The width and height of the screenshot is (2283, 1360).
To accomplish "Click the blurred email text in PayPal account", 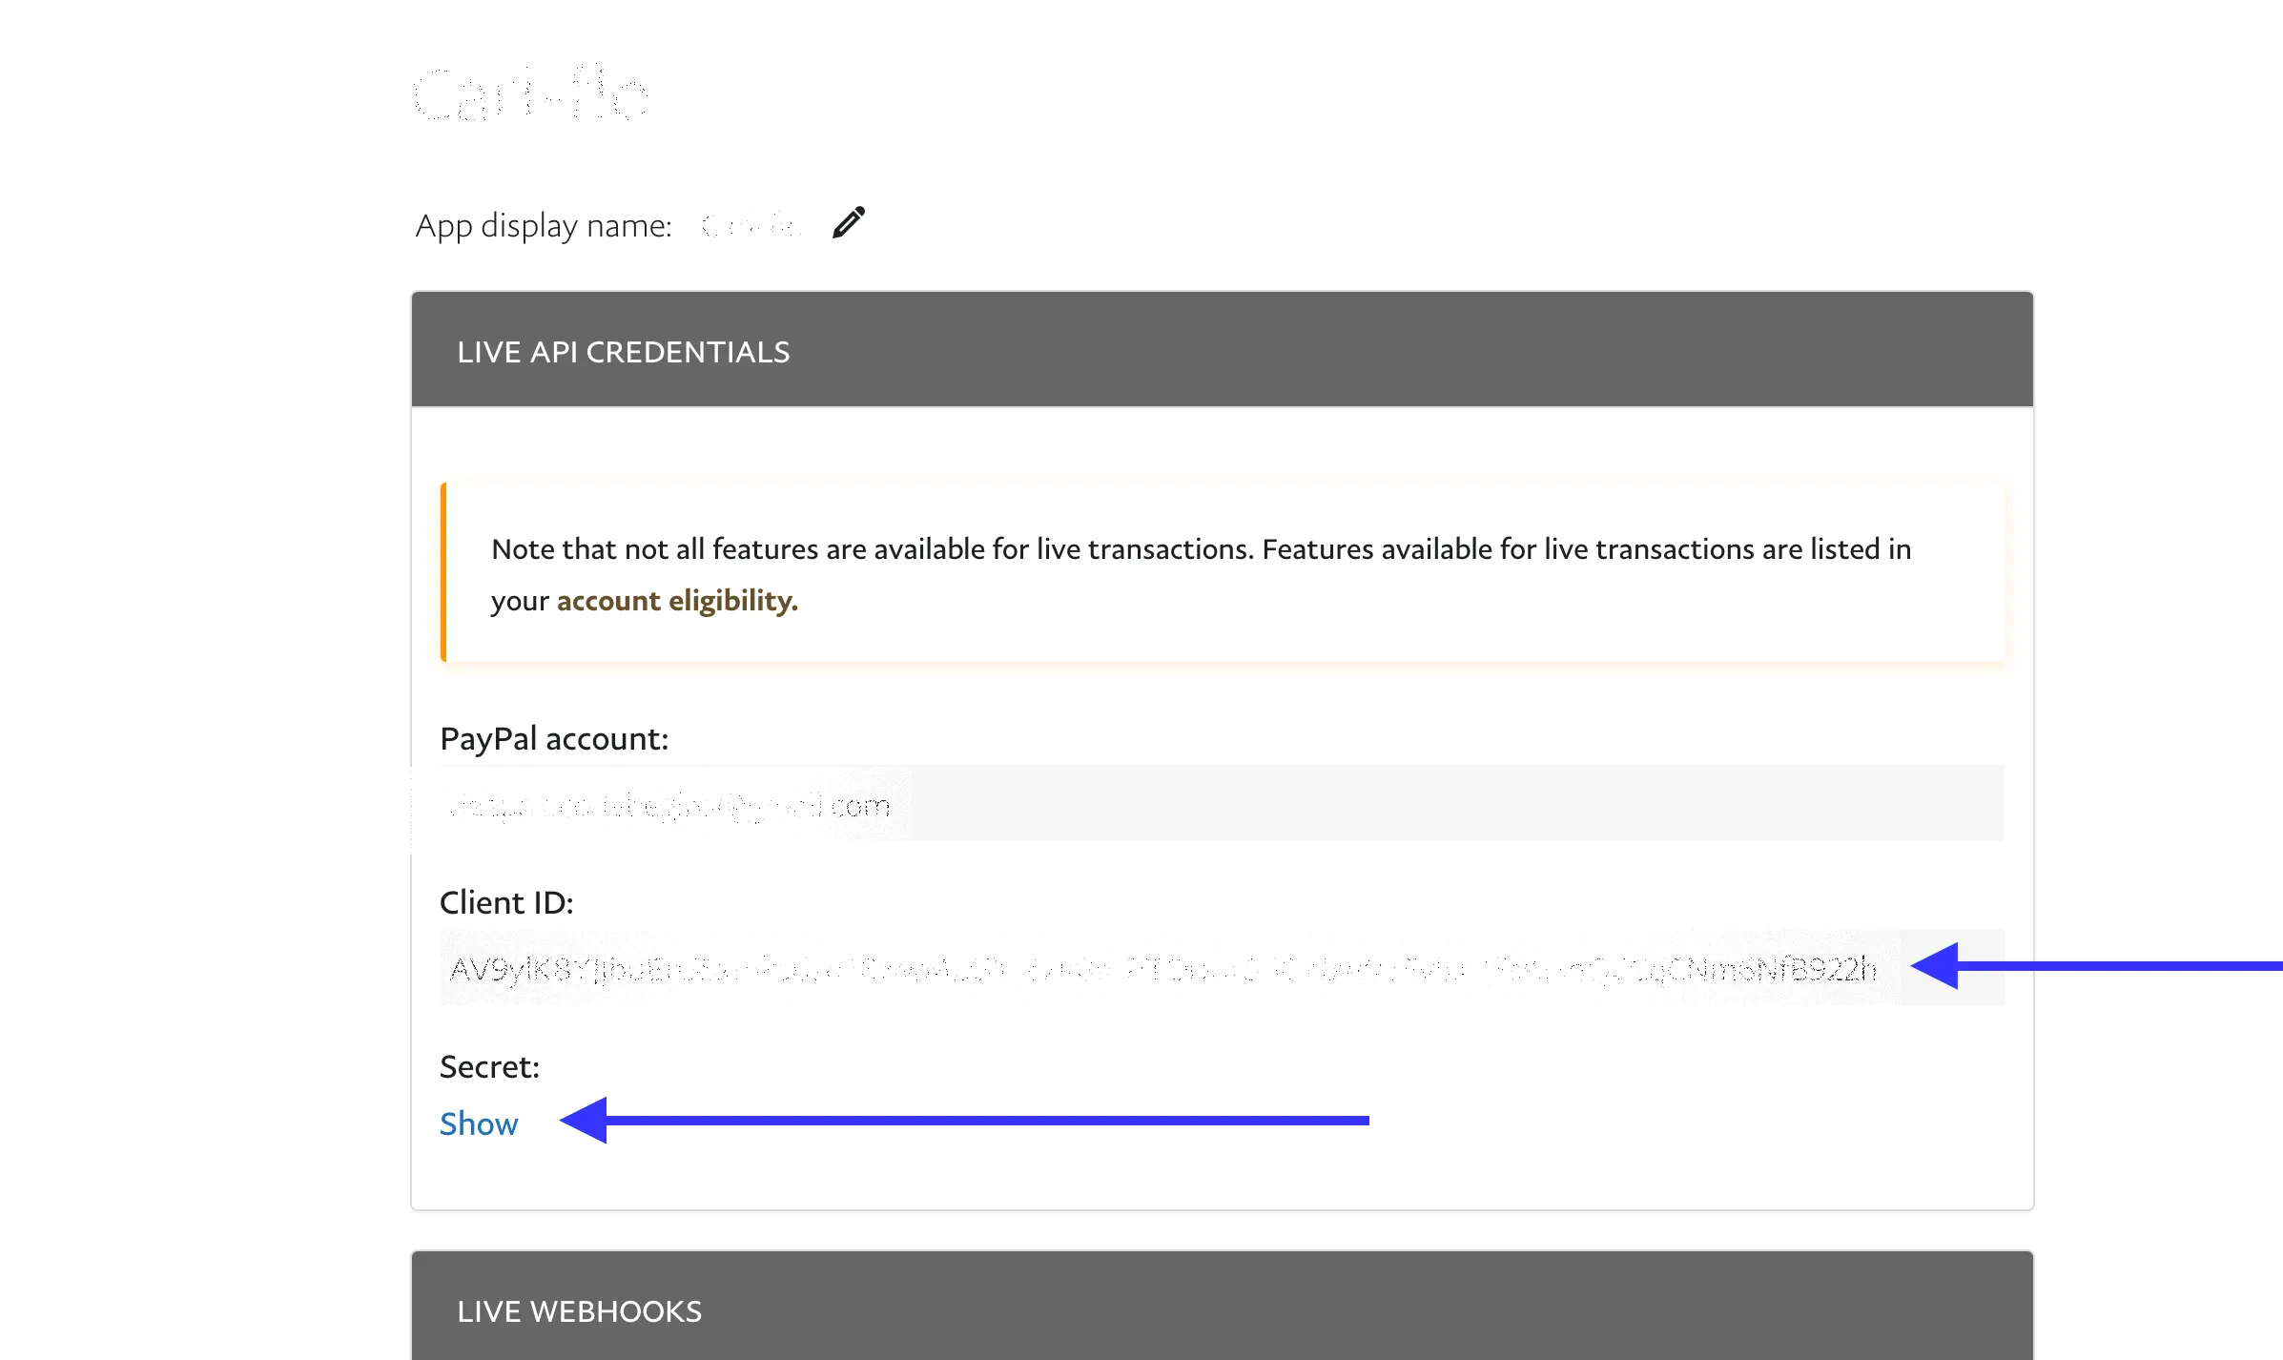I will coord(668,806).
